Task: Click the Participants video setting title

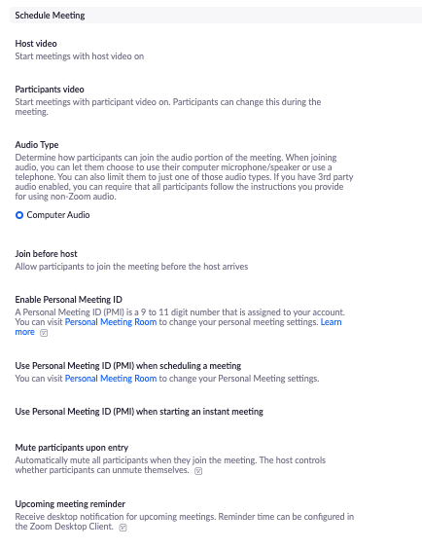Action: point(50,90)
